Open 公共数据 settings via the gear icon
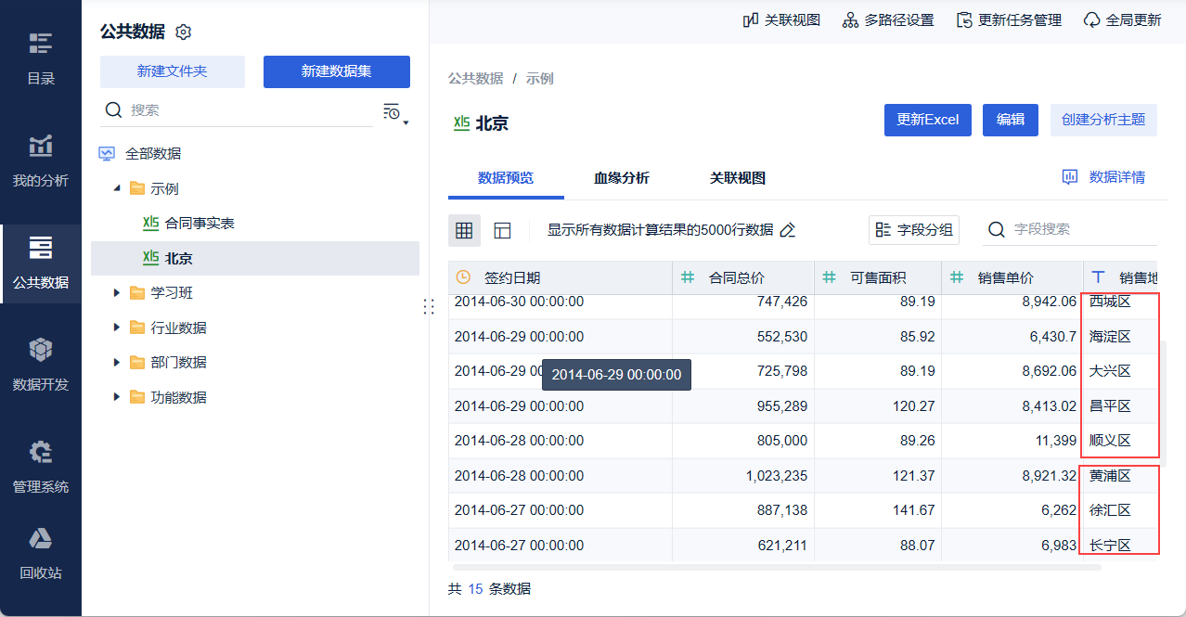The width and height of the screenshot is (1186, 617). pos(183,31)
